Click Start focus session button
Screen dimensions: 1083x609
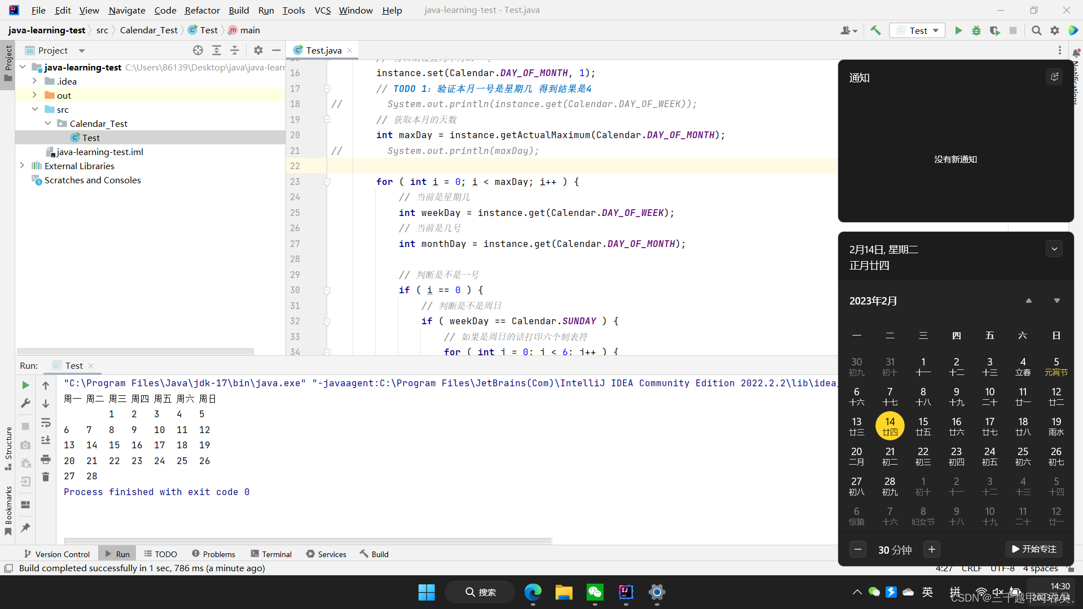(1033, 549)
